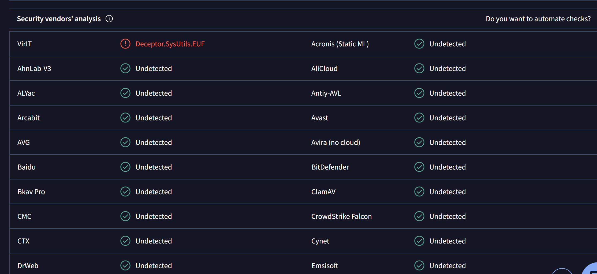Click the "Security vendors' analysis" heading

pos(59,19)
